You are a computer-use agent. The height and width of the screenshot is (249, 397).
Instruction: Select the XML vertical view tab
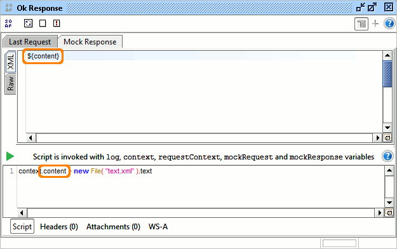click(x=10, y=62)
